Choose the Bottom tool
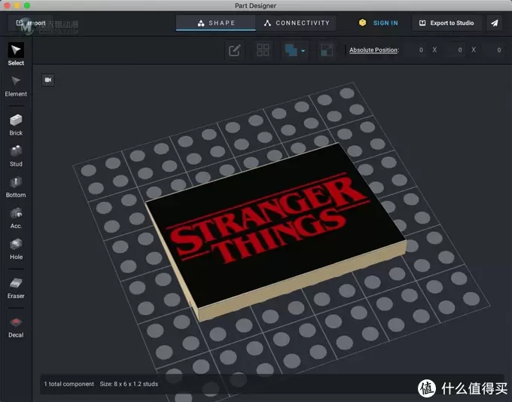The height and width of the screenshot is (402, 512). click(x=16, y=187)
